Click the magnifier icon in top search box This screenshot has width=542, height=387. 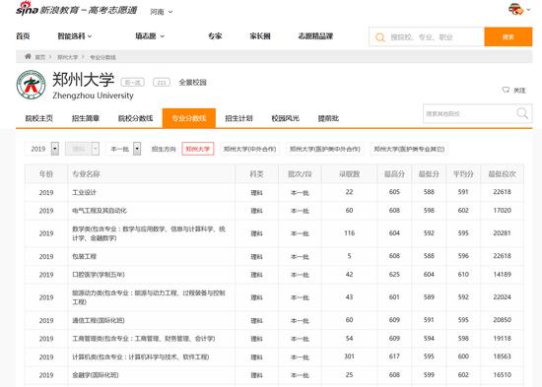tap(379, 37)
